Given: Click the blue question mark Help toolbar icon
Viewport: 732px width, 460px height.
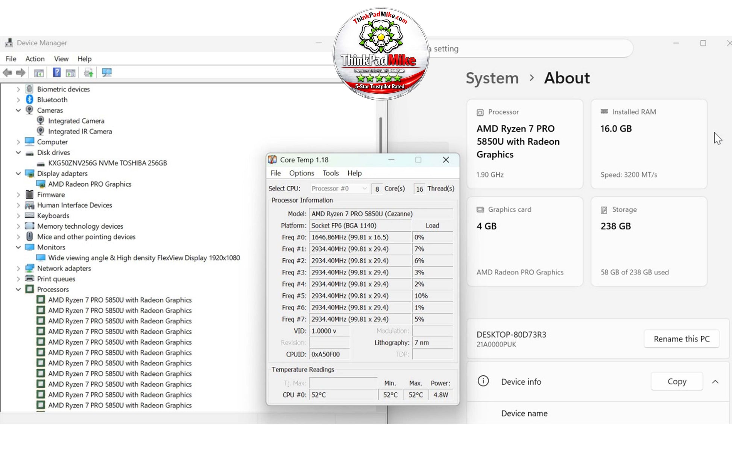Looking at the screenshot, I should pyautogui.click(x=56, y=73).
